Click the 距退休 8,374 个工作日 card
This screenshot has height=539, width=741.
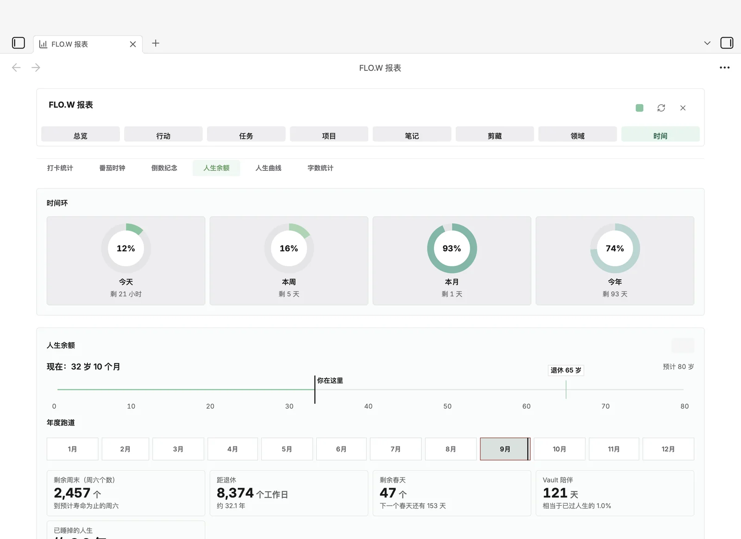[x=289, y=493]
